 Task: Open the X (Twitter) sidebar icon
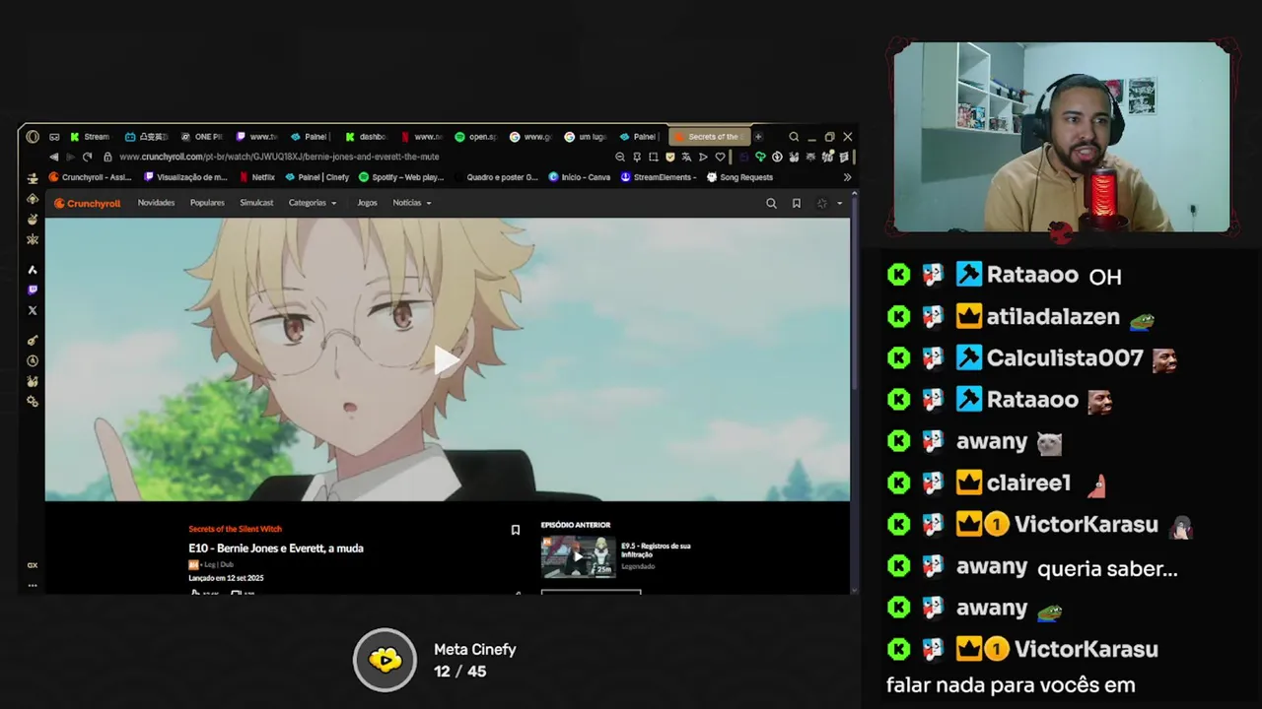coord(33,310)
